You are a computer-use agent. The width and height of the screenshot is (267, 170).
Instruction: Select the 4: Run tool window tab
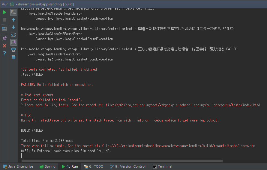click(70, 166)
